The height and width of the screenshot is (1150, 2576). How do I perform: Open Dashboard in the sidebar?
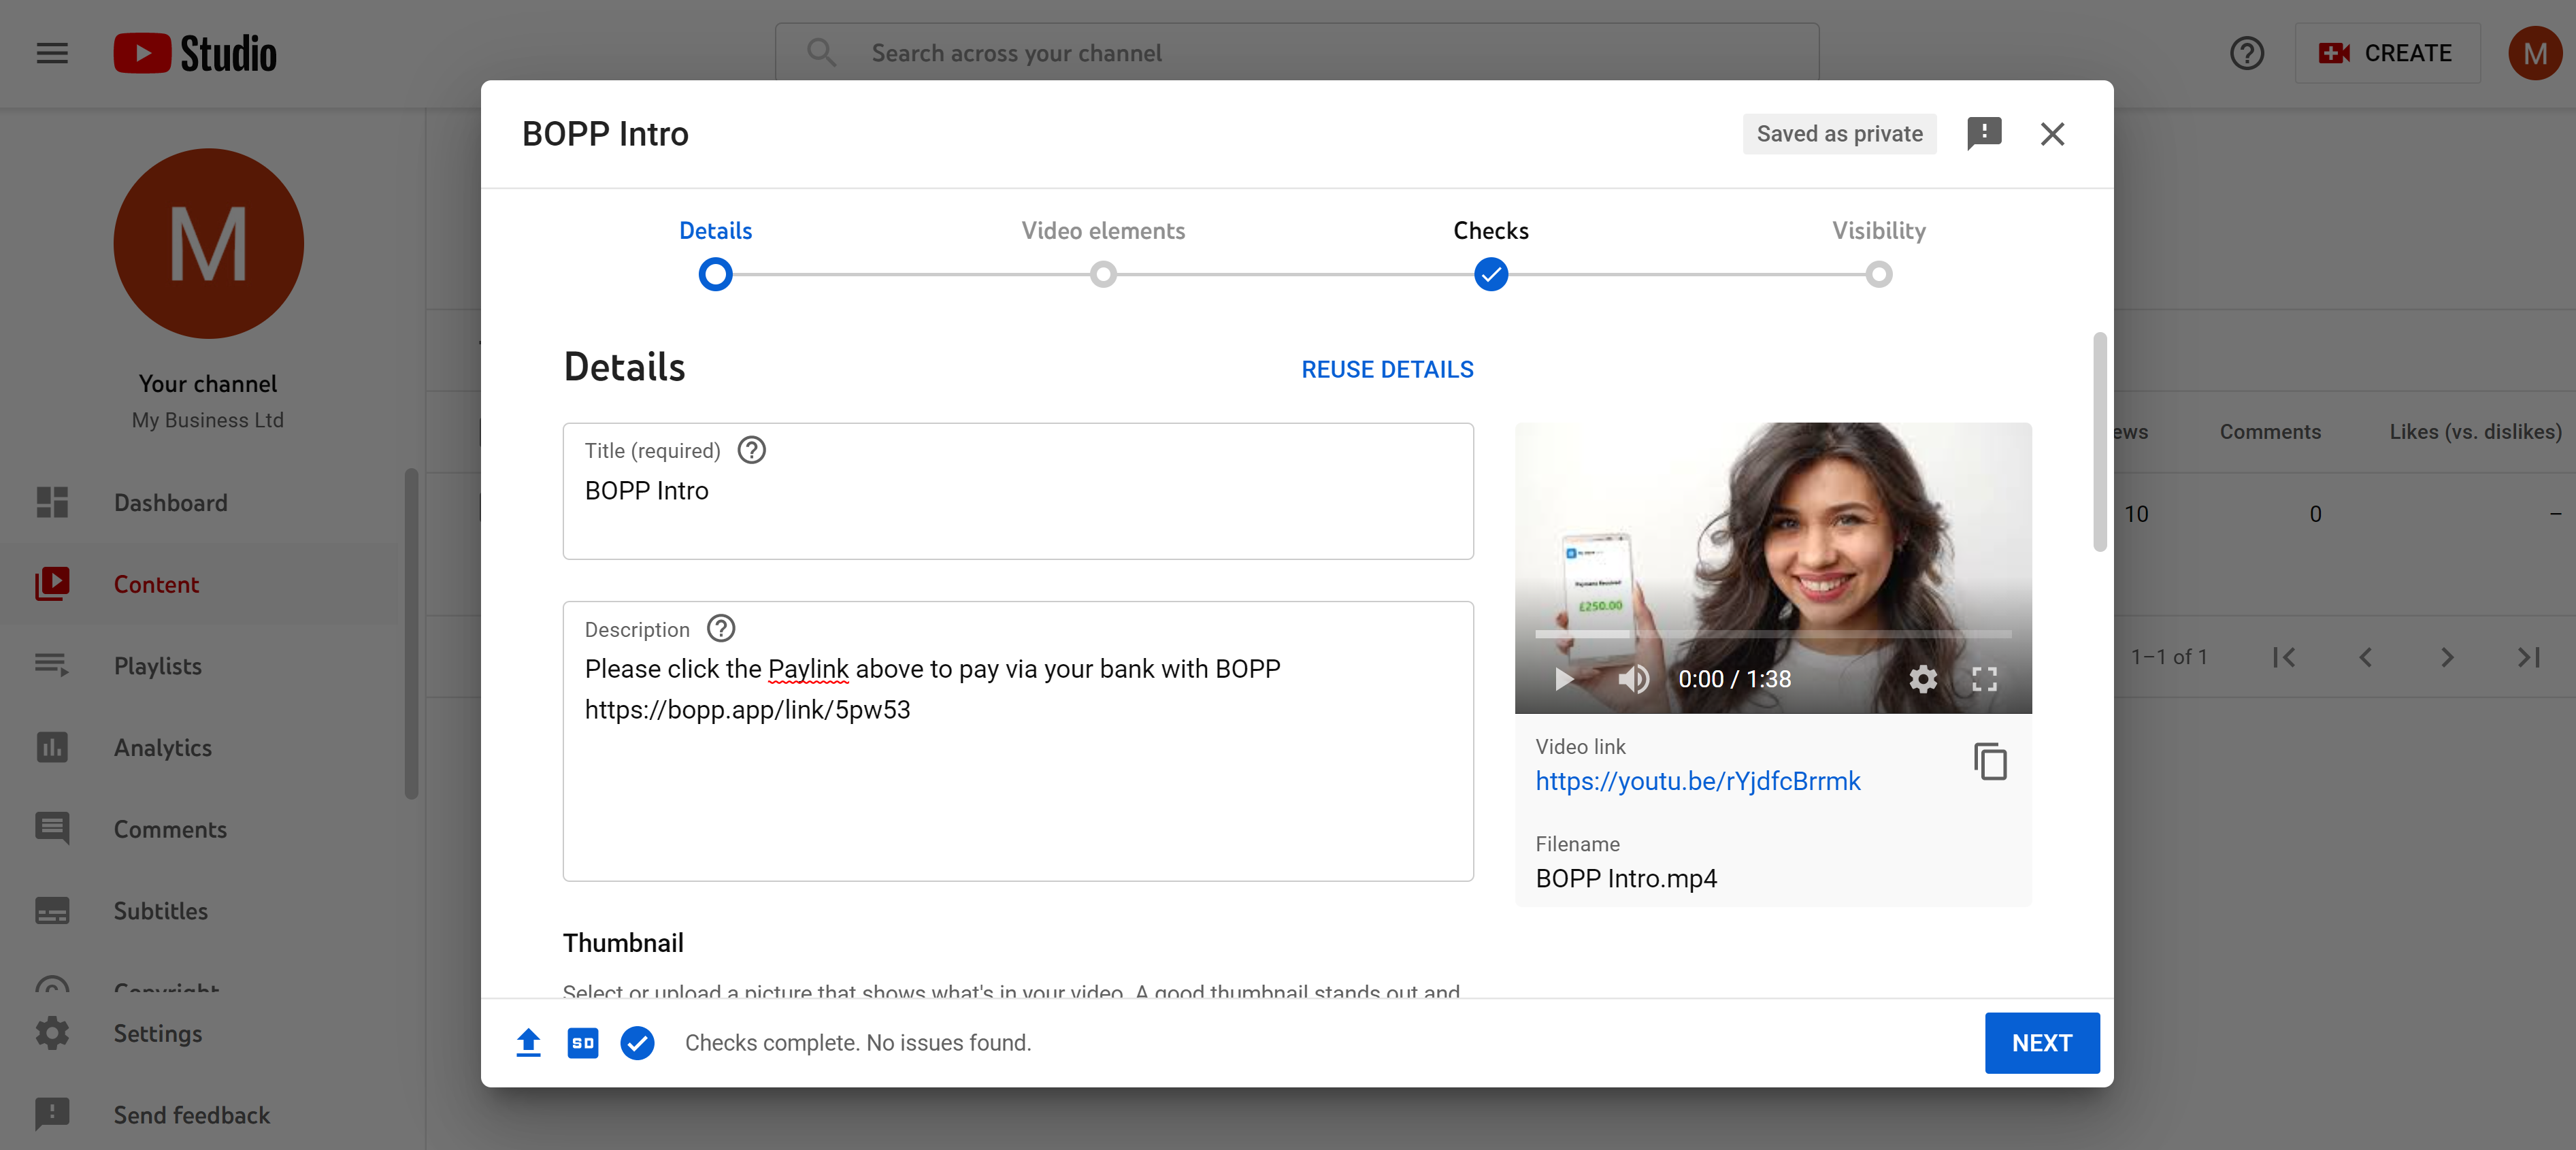(200, 502)
